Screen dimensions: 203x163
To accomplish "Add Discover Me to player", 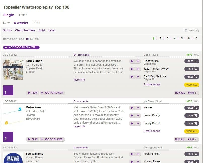I will 138,61.
